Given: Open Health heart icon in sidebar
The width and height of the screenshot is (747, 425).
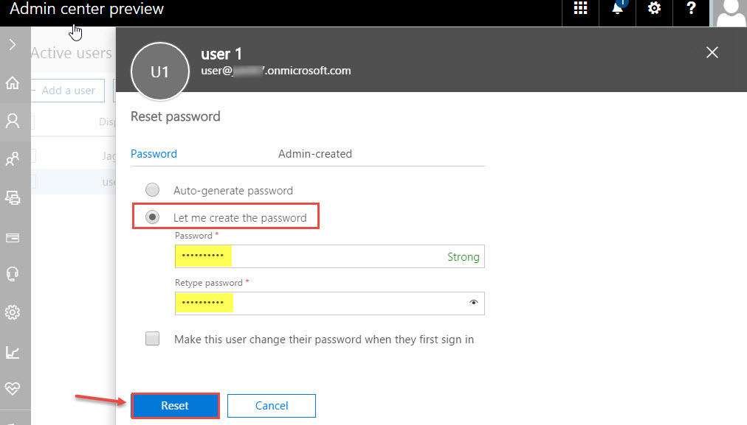Looking at the screenshot, I should [x=13, y=388].
